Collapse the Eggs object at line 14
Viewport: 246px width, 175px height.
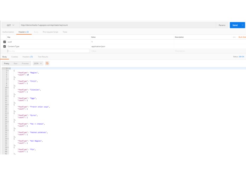click(8, 96)
